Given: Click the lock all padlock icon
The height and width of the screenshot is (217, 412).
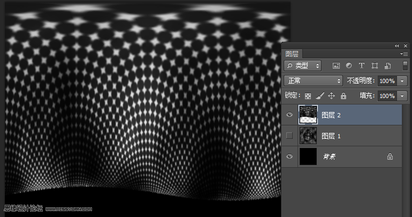Looking at the screenshot, I should 344,96.
